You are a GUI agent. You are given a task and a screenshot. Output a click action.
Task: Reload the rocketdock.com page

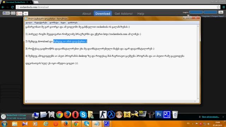12,7
